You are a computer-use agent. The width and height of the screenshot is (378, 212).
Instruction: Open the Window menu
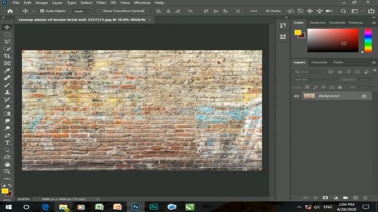(142, 2)
